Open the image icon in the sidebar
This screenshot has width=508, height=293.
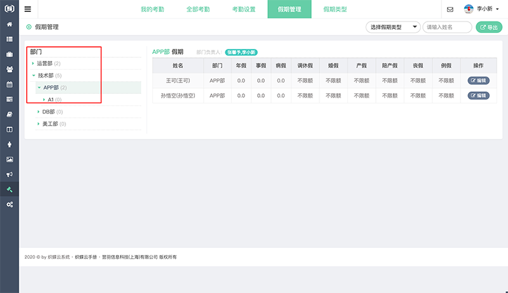(10, 159)
